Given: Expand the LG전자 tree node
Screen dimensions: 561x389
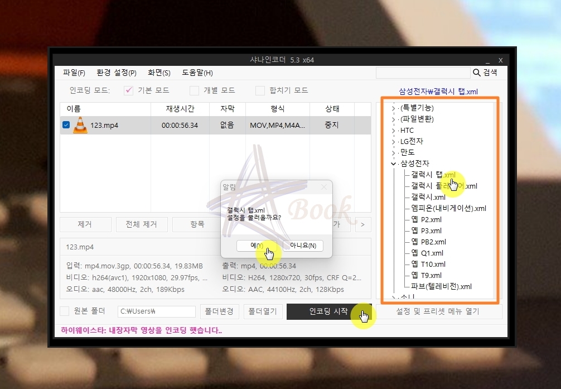Looking at the screenshot, I should point(393,142).
